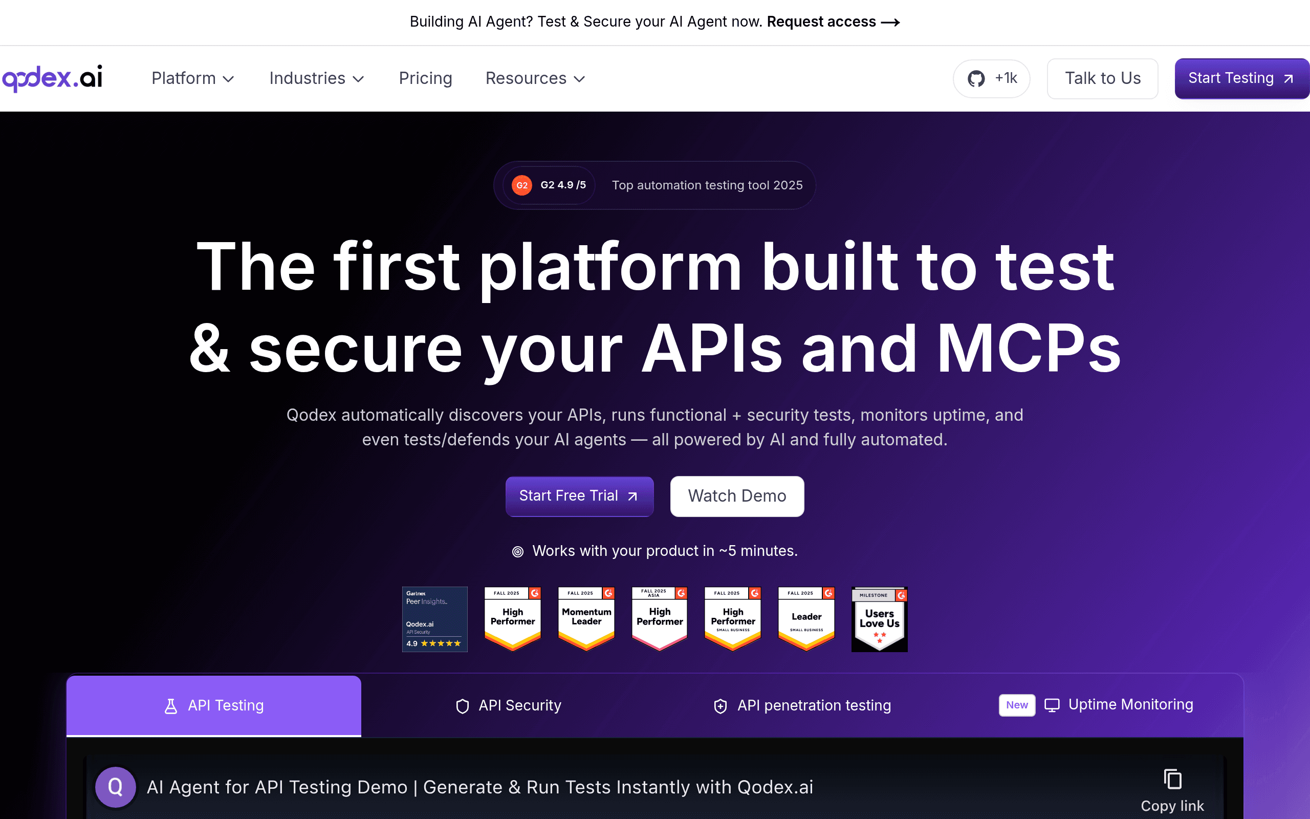Click 'Works with your product in ~5 minutes' text
The image size is (1310, 819).
coord(665,551)
